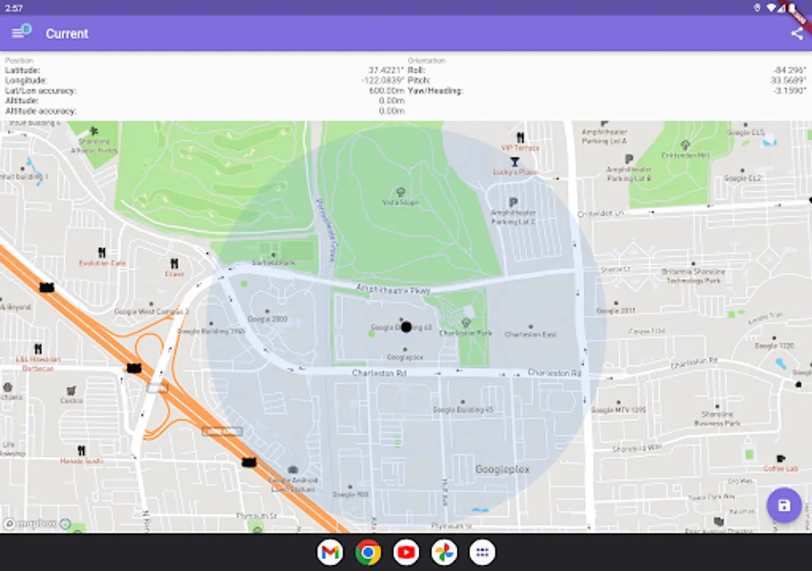
Task: Tap the Hanabi Sushi restaurant icon
Action: tap(81, 450)
